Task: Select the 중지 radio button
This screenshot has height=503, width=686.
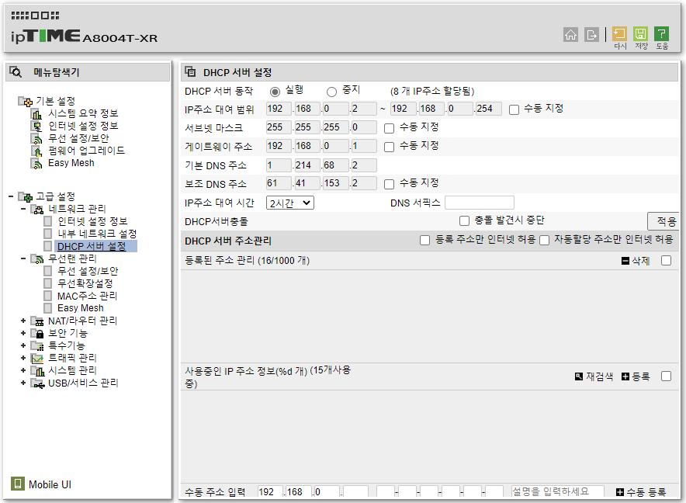Action: 331,92
